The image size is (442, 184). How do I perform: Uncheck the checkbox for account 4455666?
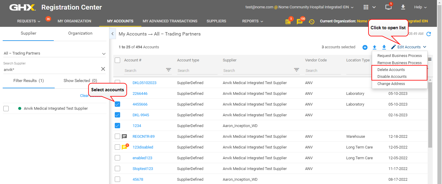coord(117,104)
